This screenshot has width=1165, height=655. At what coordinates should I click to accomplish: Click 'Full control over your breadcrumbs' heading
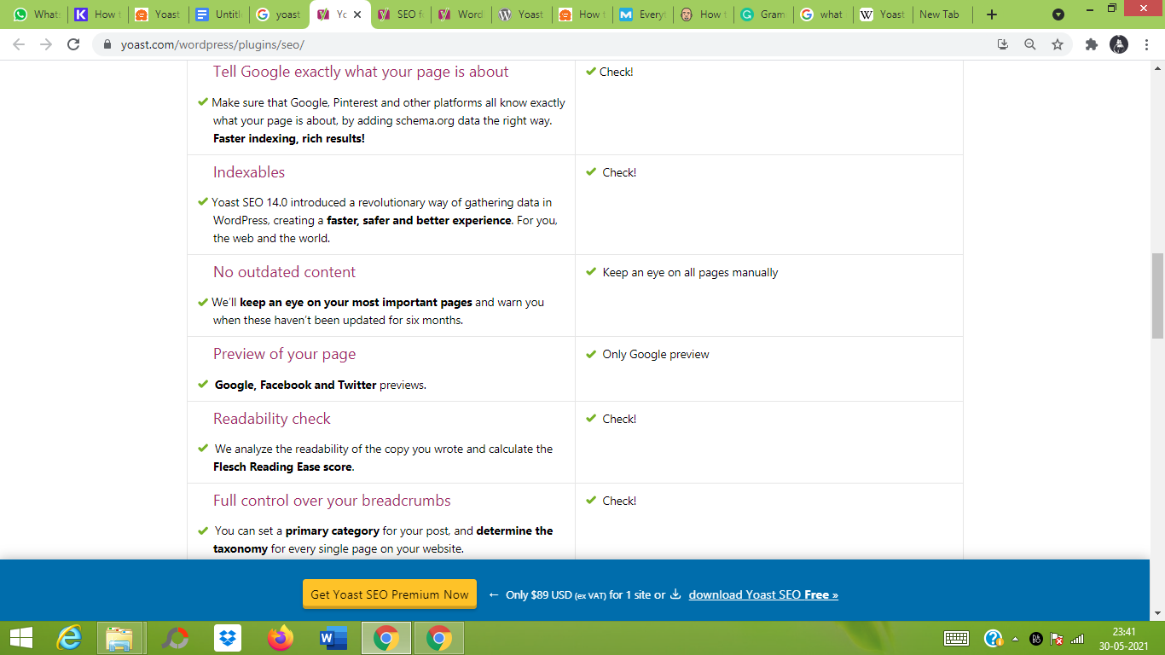tap(332, 501)
